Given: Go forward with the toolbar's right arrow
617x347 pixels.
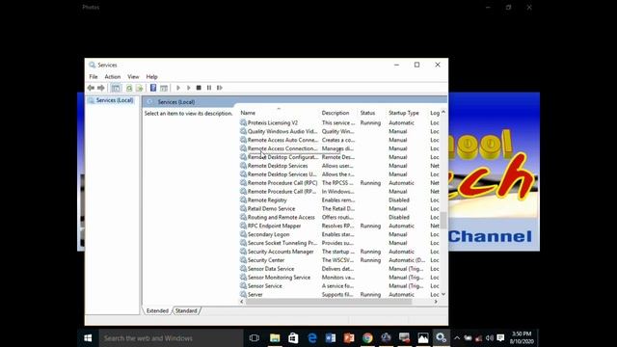Looking at the screenshot, I should [x=101, y=88].
